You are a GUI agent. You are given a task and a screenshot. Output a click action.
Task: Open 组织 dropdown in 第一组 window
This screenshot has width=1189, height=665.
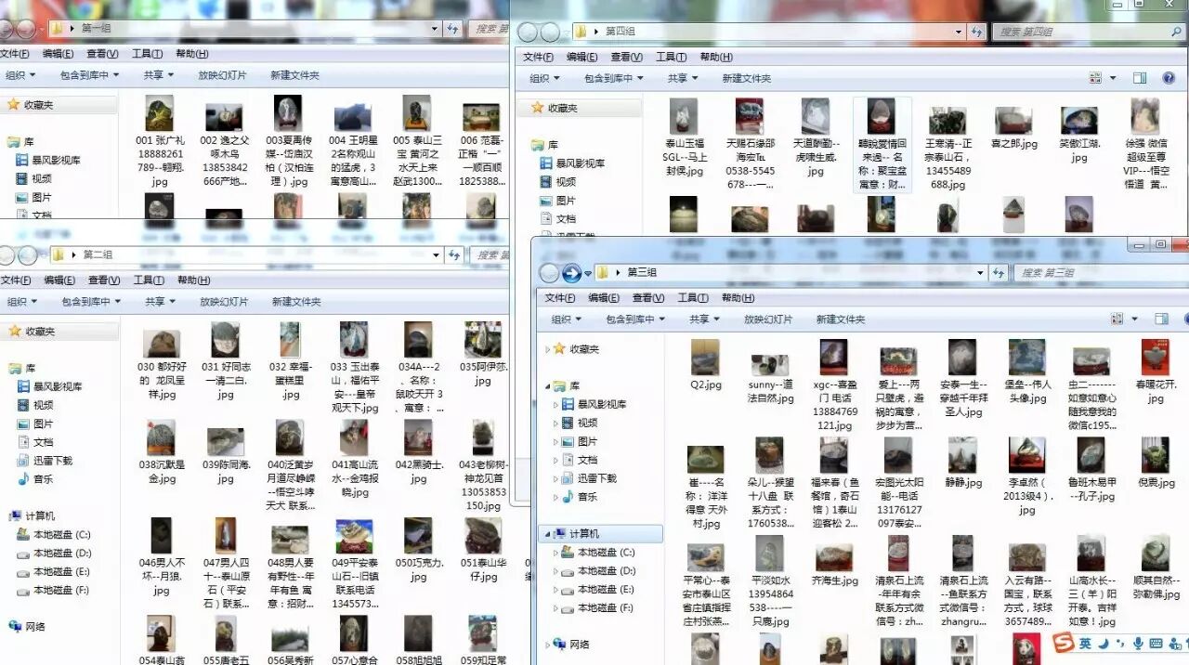(20, 75)
